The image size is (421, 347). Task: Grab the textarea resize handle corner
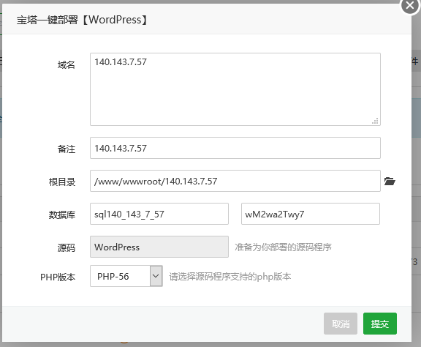(x=375, y=121)
